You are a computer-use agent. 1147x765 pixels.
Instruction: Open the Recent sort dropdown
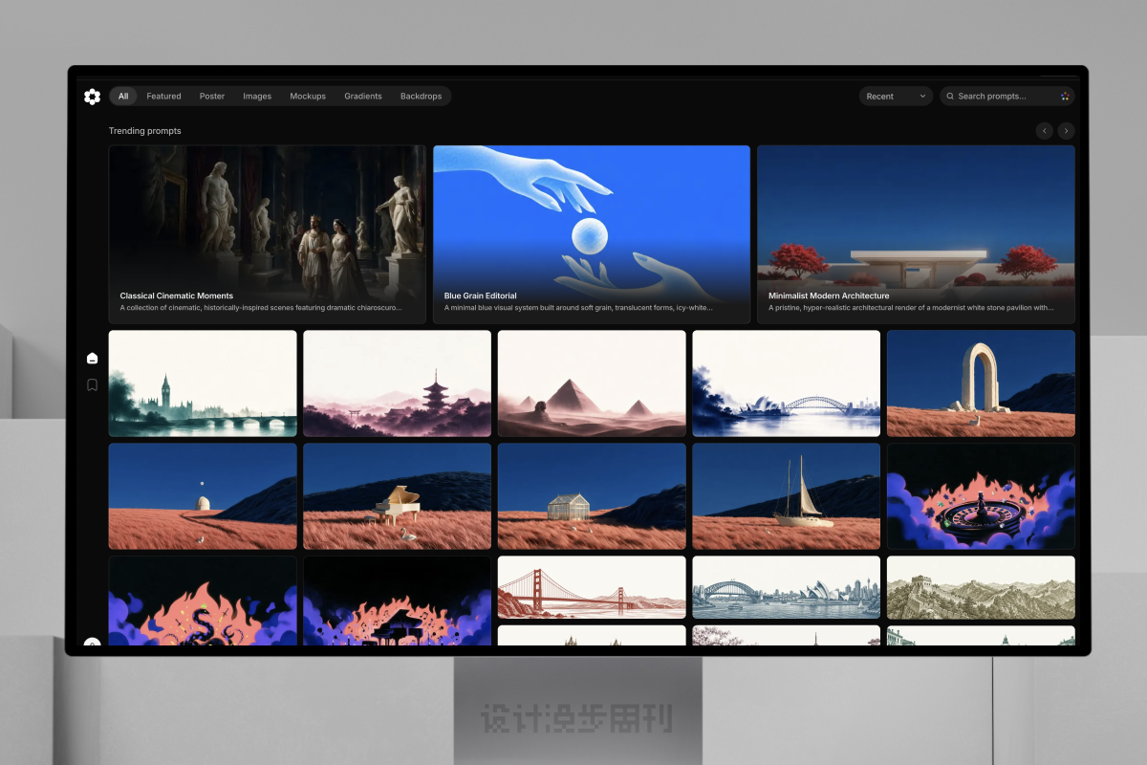pos(896,97)
